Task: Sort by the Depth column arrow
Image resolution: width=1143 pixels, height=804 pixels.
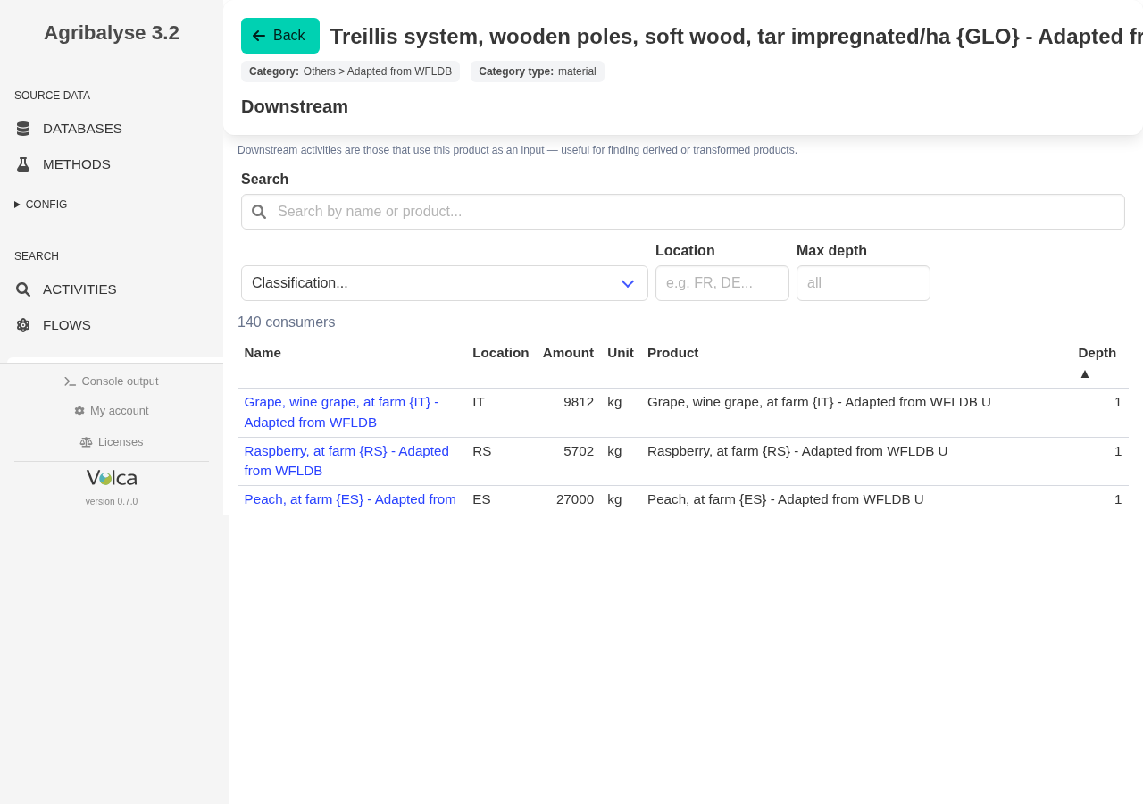Action: pyautogui.click(x=1085, y=373)
